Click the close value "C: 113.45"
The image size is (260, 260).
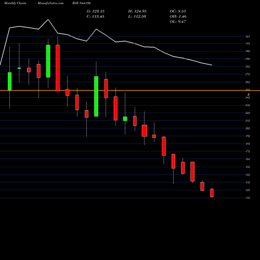[95, 17]
